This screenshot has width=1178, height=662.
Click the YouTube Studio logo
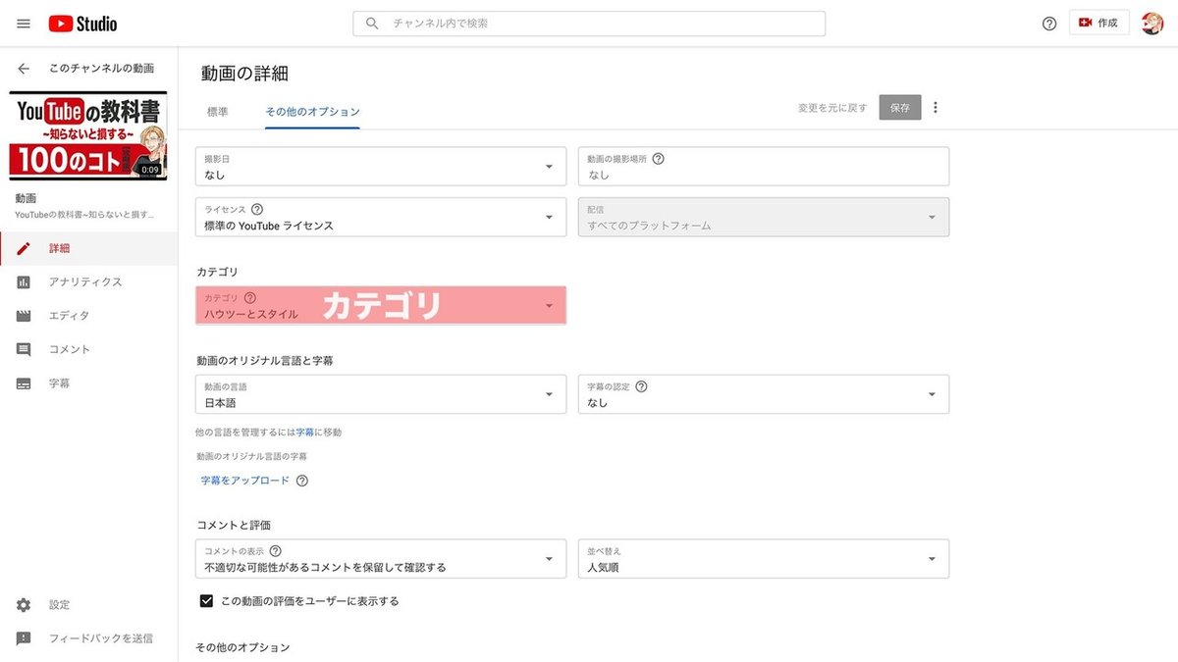[82, 24]
